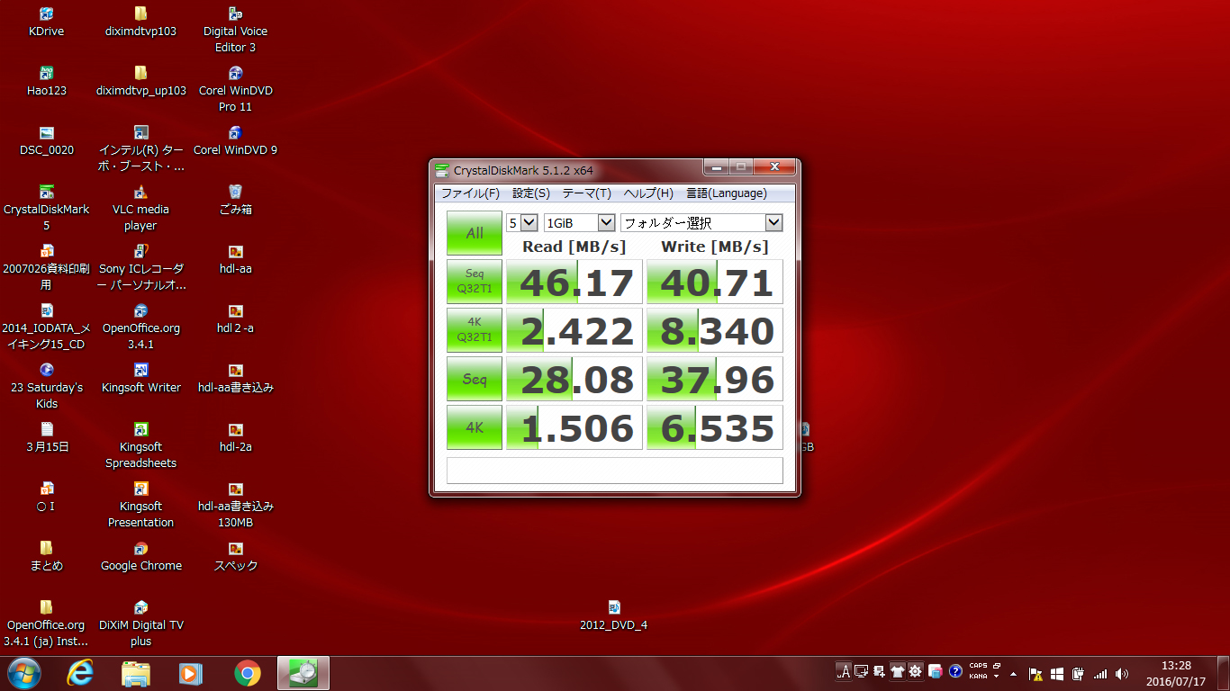Start the Seq Q32T1 benchmark test

coord(475,282)
